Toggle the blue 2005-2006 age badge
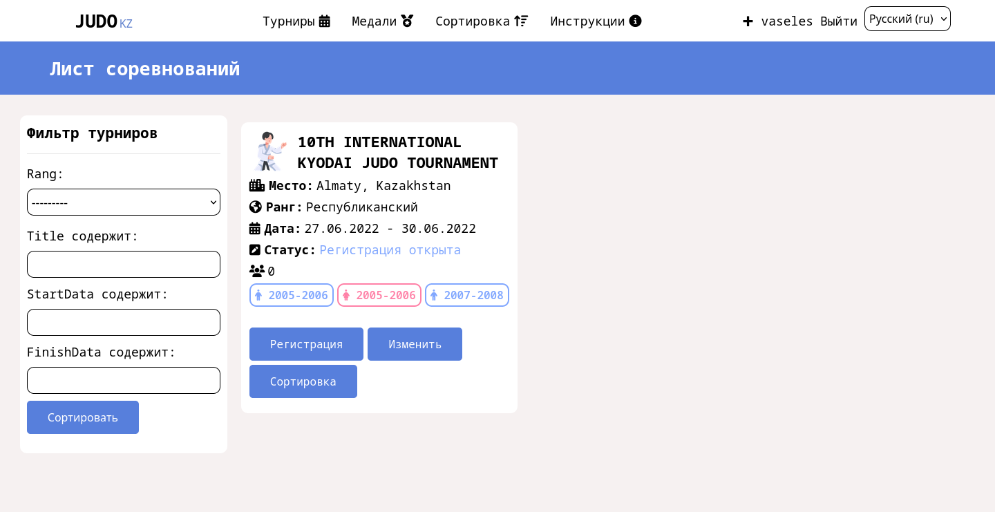995x512 pixels. pyautogui.click(x=292, y=295)
